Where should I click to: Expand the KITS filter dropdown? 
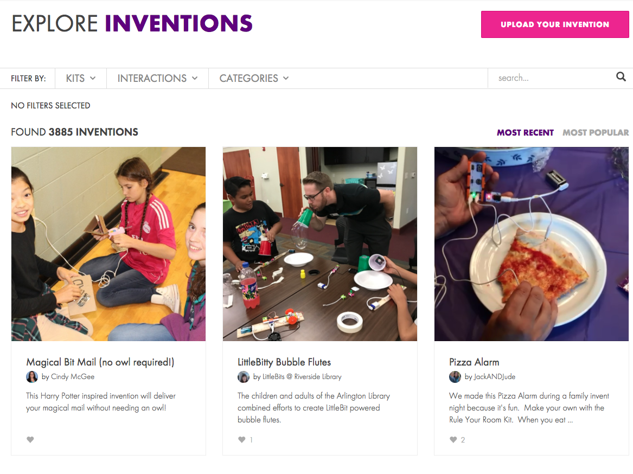tap(81, 78)
